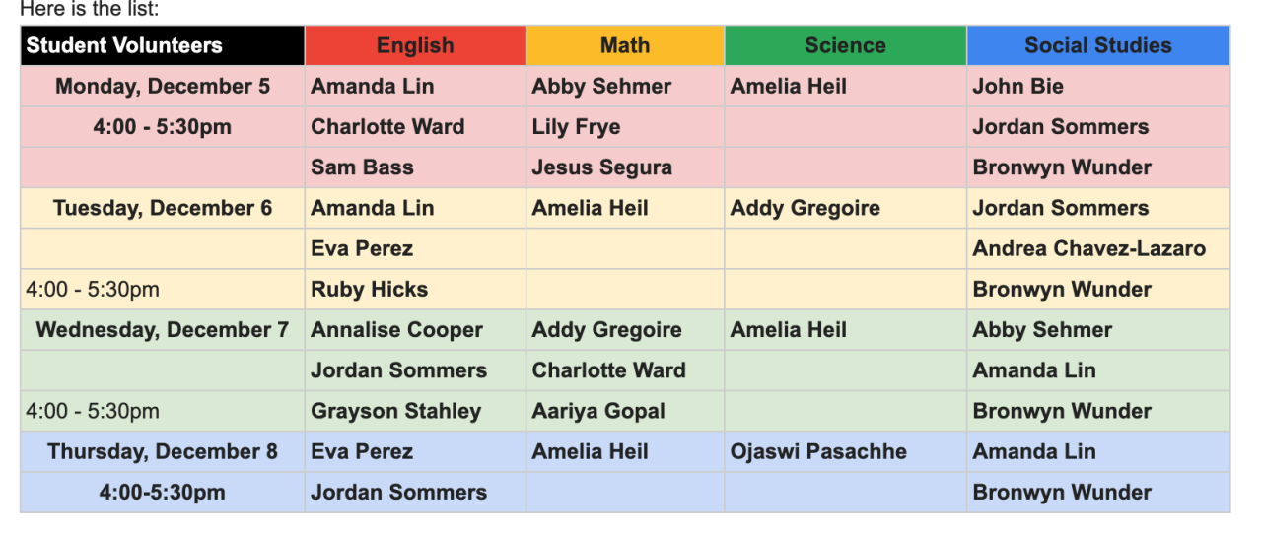The height and width of the screenshot is (536, 1262).
Task: Select the green Science column header
Action: coord(845,45)
